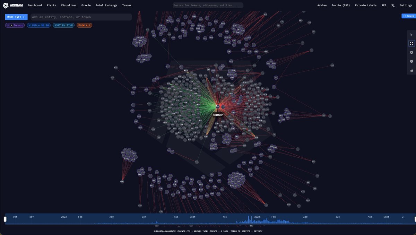
Task: Open the language translate icon
Action: (x=393, y=6)
